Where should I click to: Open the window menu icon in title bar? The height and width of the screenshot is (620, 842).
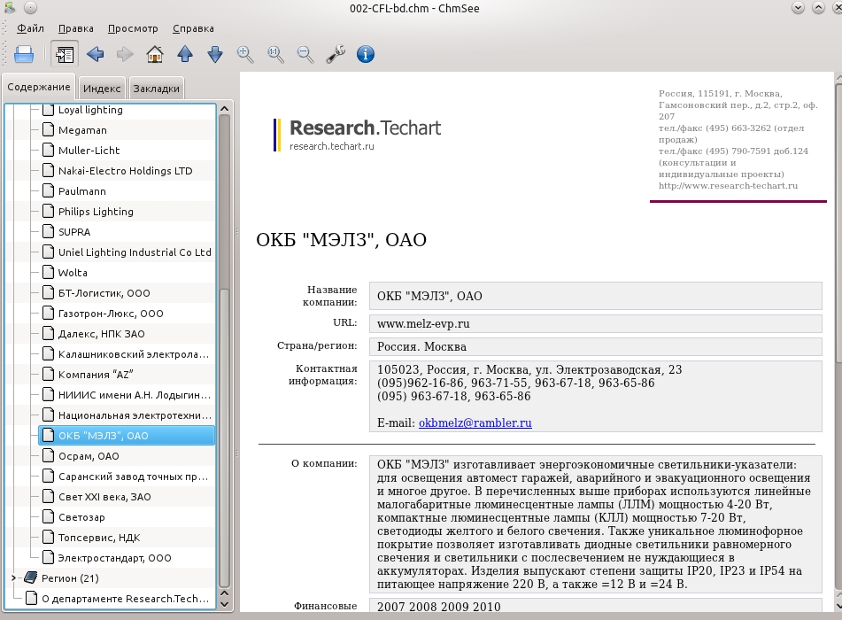click(10, 7)
